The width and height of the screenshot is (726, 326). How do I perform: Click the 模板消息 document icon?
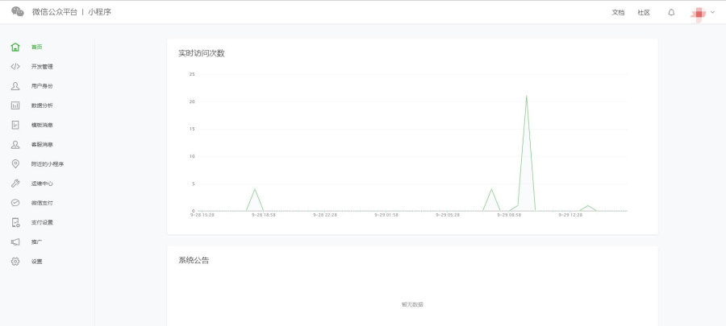coord(15,125)
